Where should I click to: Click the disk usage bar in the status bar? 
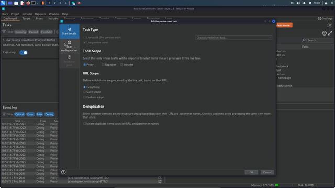[x=325, y=185]
